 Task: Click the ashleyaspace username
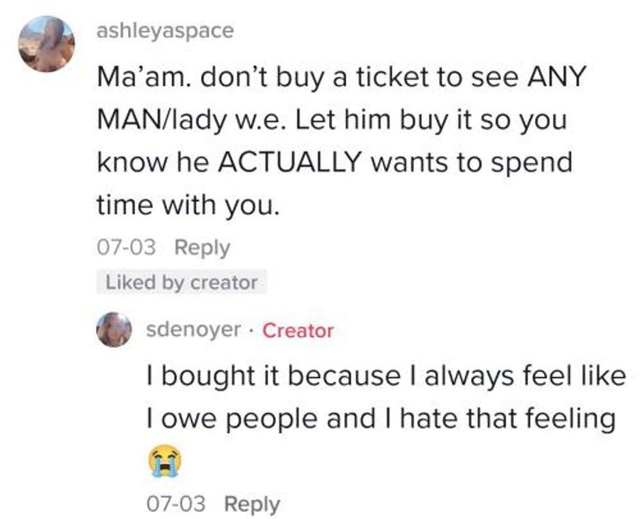pos(165,31)
